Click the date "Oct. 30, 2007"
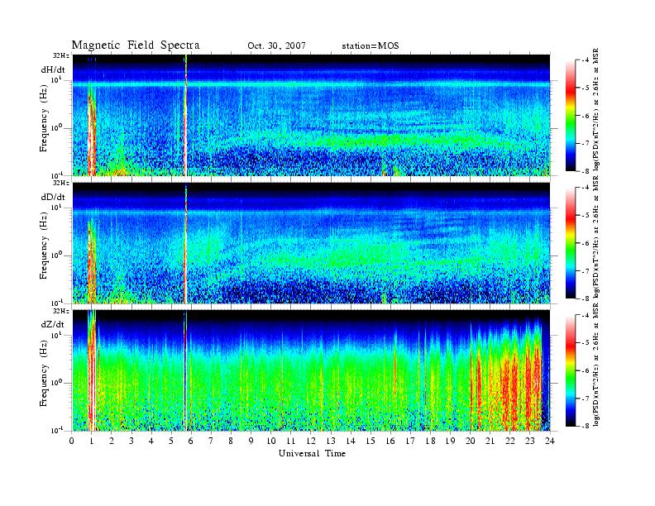 coord(276,45)
